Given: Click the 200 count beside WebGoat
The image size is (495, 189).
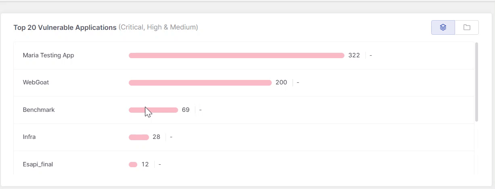Looking at the screenshot, I should [x=281, y=82].
